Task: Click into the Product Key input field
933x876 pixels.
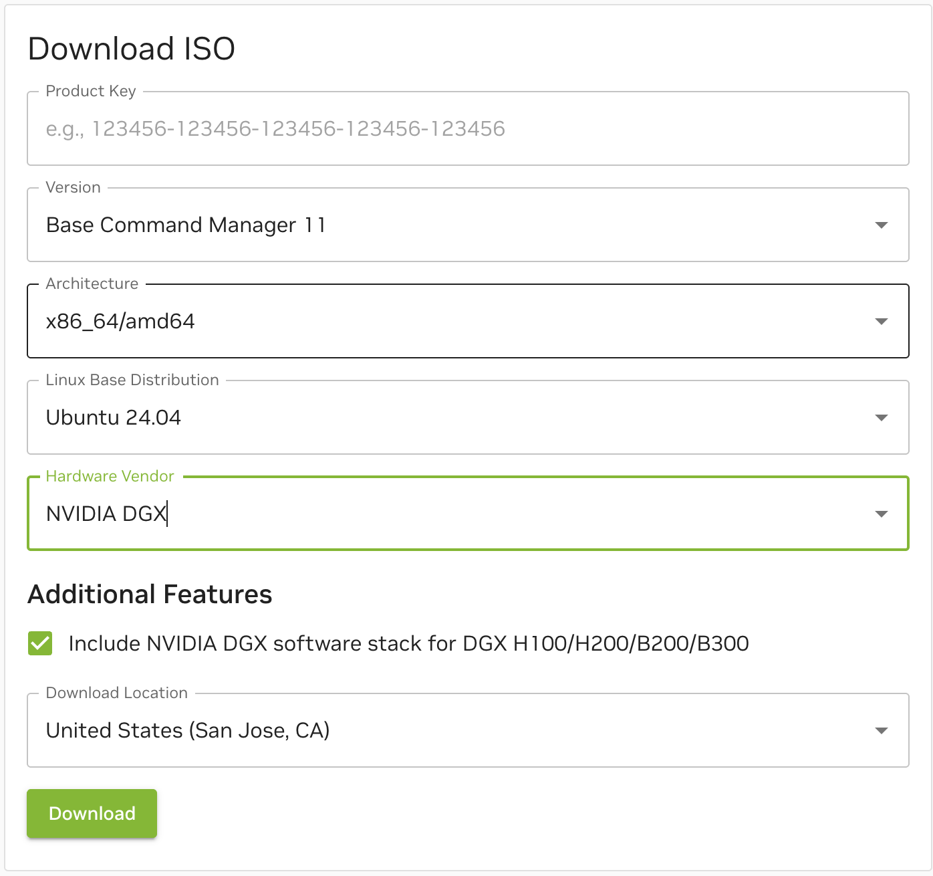Action: point(468,128)
